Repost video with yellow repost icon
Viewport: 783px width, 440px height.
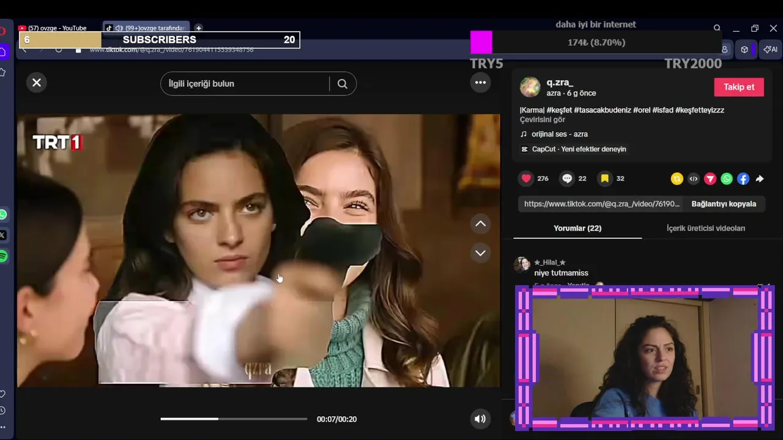[x=677, y=178]
